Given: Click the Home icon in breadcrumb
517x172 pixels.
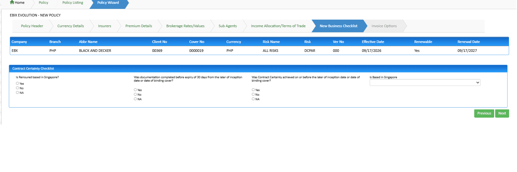Looking at the screenshot, I should pyautogui.click(x=12, y=2).
